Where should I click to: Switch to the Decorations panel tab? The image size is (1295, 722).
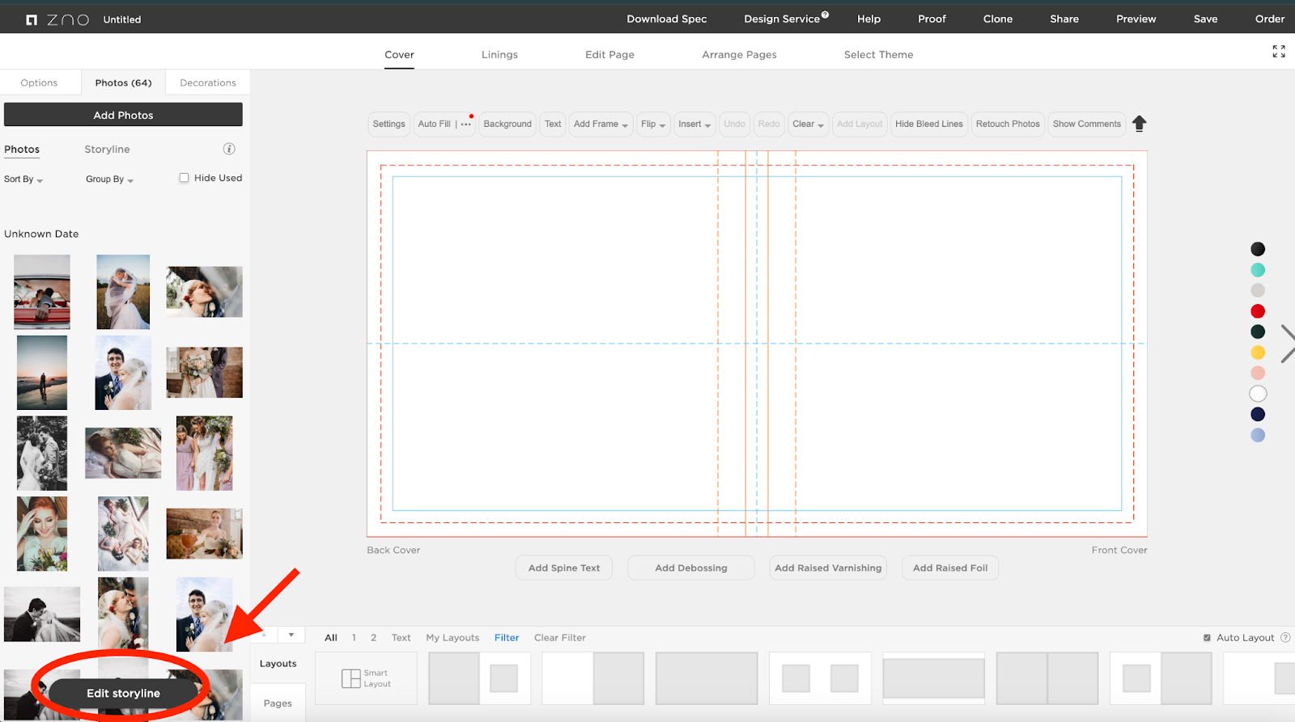(x=208, y=82)
